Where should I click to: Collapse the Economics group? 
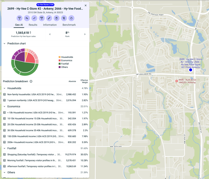click(x=4, y=107)
